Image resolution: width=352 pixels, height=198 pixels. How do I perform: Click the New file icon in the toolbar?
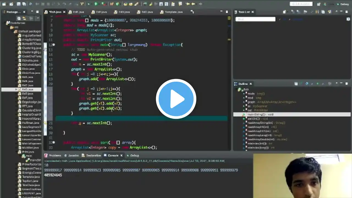[4, 4]
